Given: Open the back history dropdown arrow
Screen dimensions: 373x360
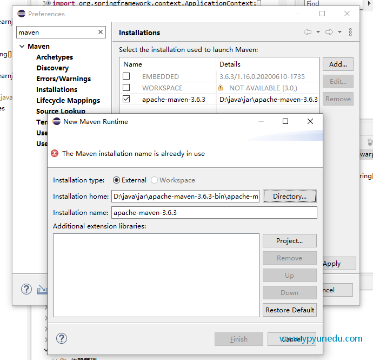Looking at the screenshot, I should click(x=318, y=32).
